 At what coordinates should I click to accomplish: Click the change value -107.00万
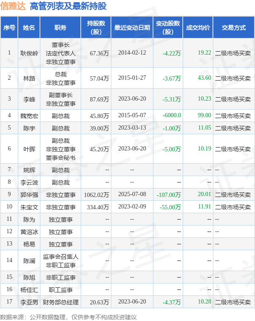169,195
